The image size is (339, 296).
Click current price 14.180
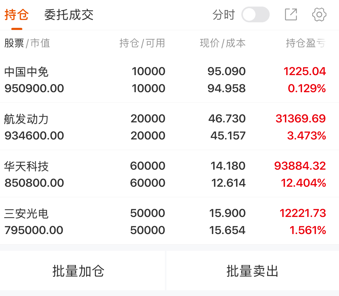point(228,166)
